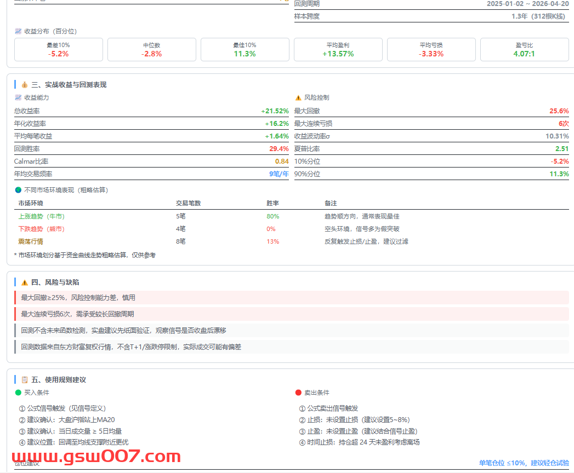Select the 最差10% distribution card
The height and width of the screenshot is (473, 574).
click(58, 49)
